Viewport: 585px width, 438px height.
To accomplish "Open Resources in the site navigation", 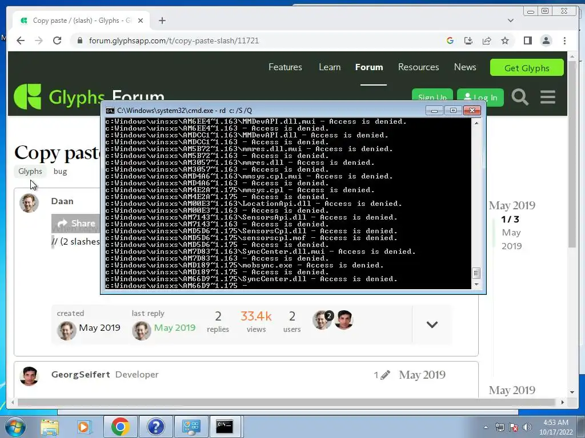I will click(x=419, y=67).
